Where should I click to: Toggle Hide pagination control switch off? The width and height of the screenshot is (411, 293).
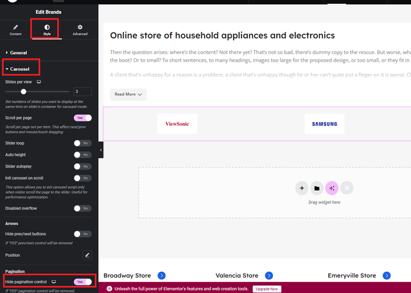tap(83, 281)
